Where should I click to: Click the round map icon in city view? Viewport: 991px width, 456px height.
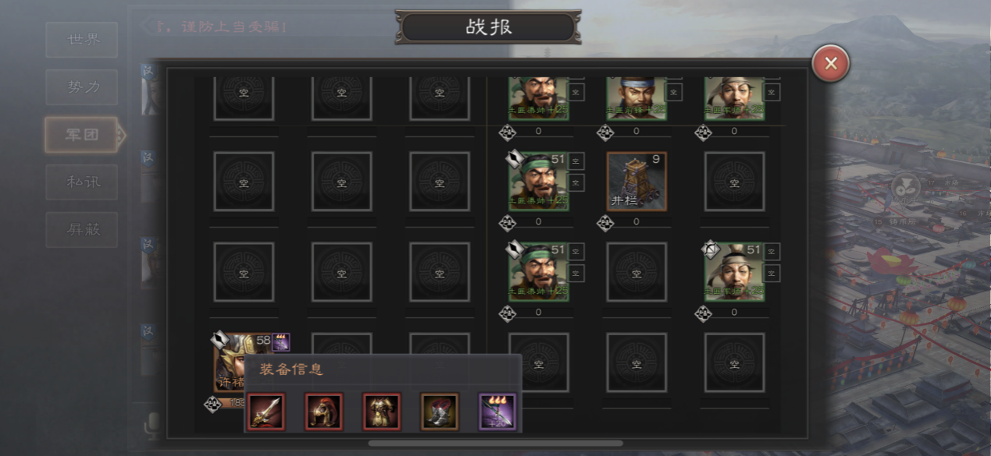pyautogui.click(x=905, y=188)
